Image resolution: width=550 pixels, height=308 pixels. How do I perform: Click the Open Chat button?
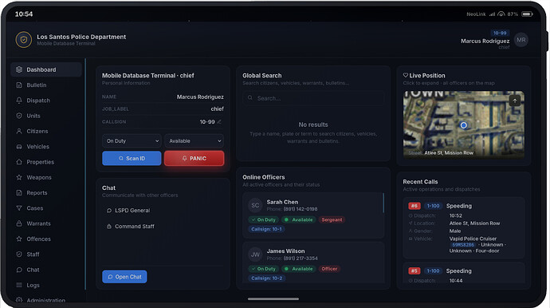click(x=124, y=277)
